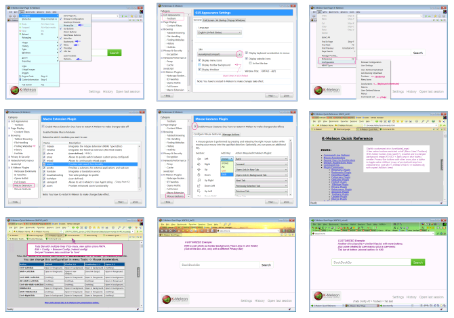Click the Mouse Gestures settings panel scrollbar

pos(291,167)
